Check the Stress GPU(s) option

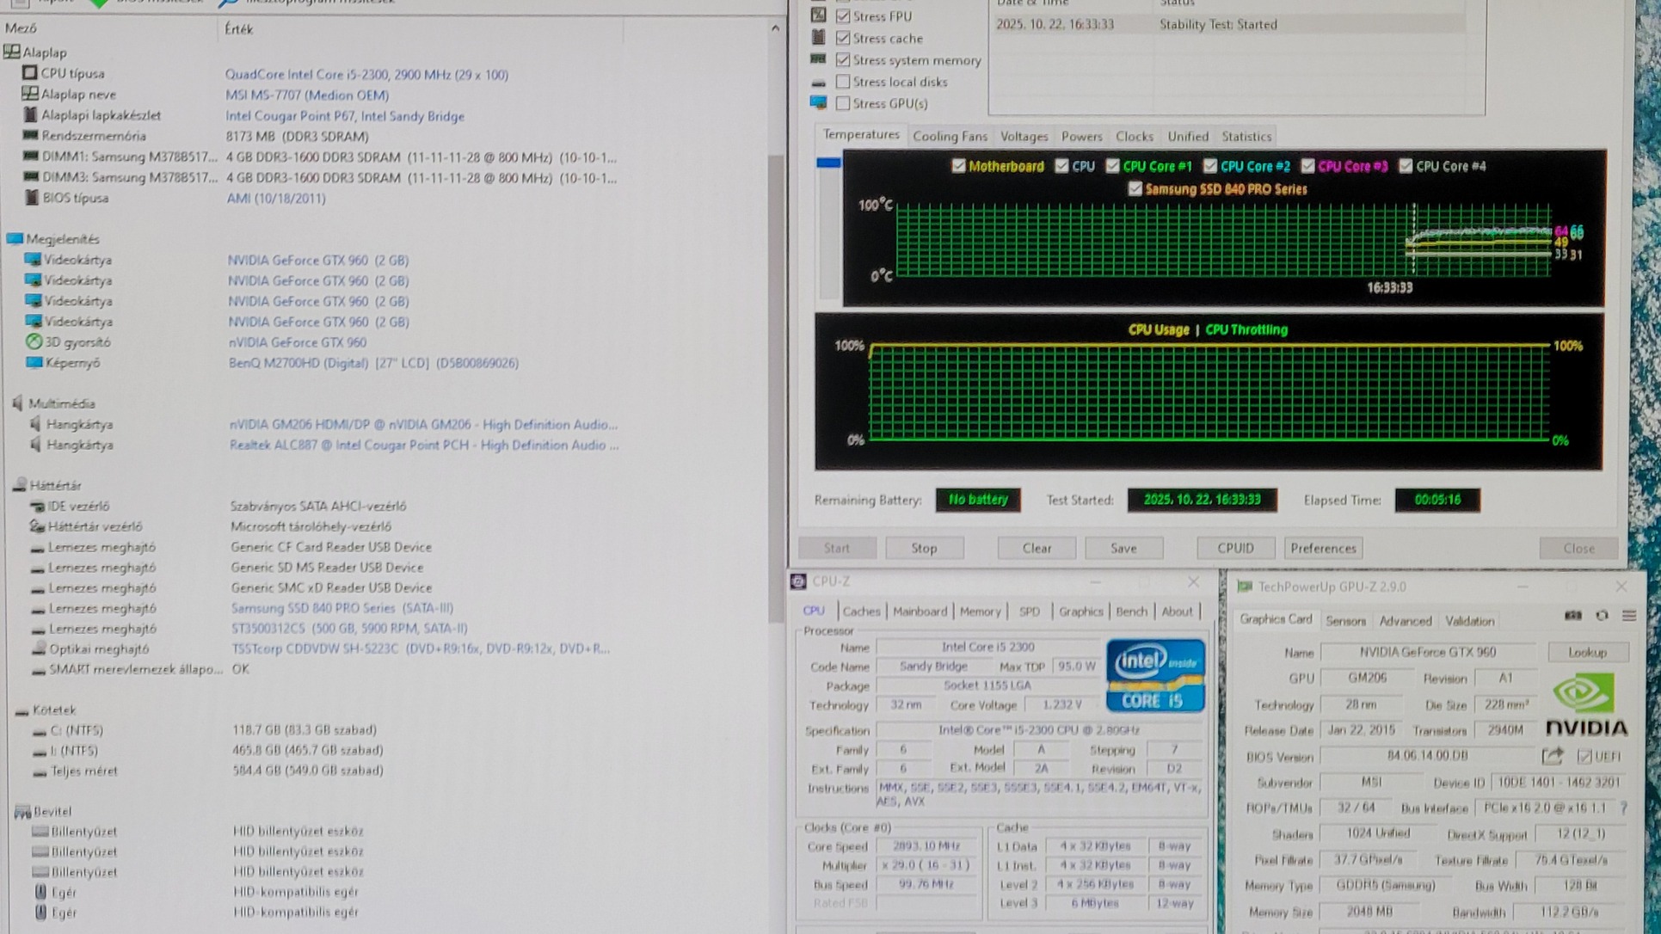pos(843,103)
